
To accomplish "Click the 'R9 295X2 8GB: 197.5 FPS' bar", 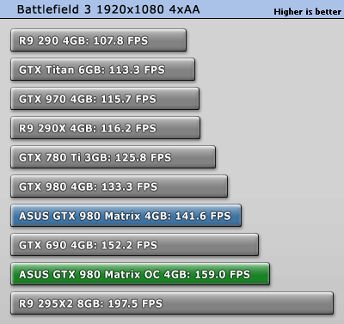I will tap(172, 303).
